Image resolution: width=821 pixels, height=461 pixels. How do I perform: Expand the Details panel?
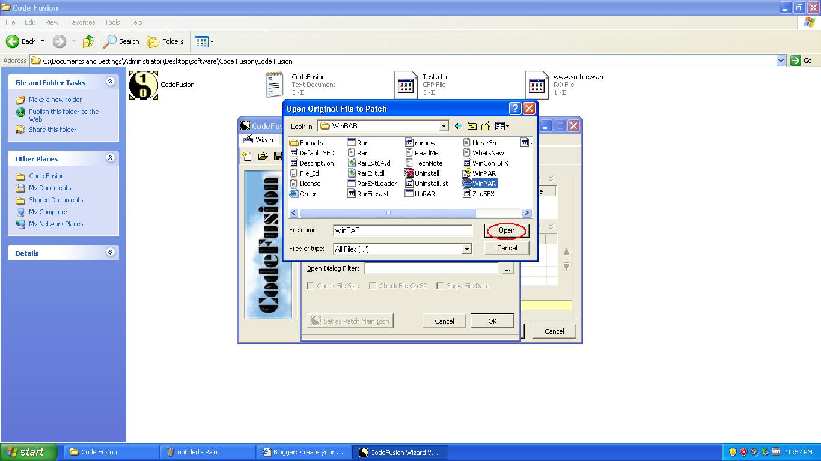[x=110, y=252]
